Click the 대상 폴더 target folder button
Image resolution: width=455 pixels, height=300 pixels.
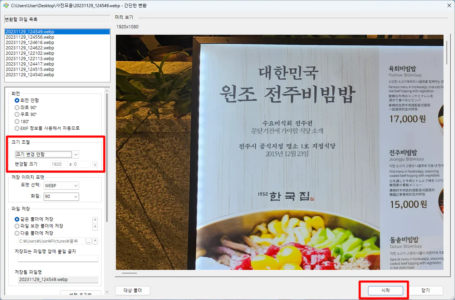133,290
